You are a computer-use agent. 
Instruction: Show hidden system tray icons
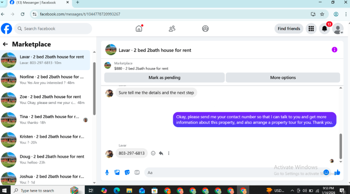coord(292,190)
